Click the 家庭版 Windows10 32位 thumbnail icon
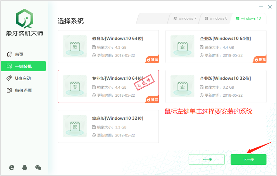The image size is (277, 176). tap(75, 126)
